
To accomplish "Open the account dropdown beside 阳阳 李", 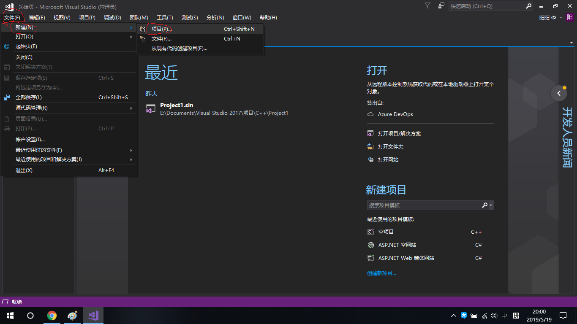I will click(561, 17).
